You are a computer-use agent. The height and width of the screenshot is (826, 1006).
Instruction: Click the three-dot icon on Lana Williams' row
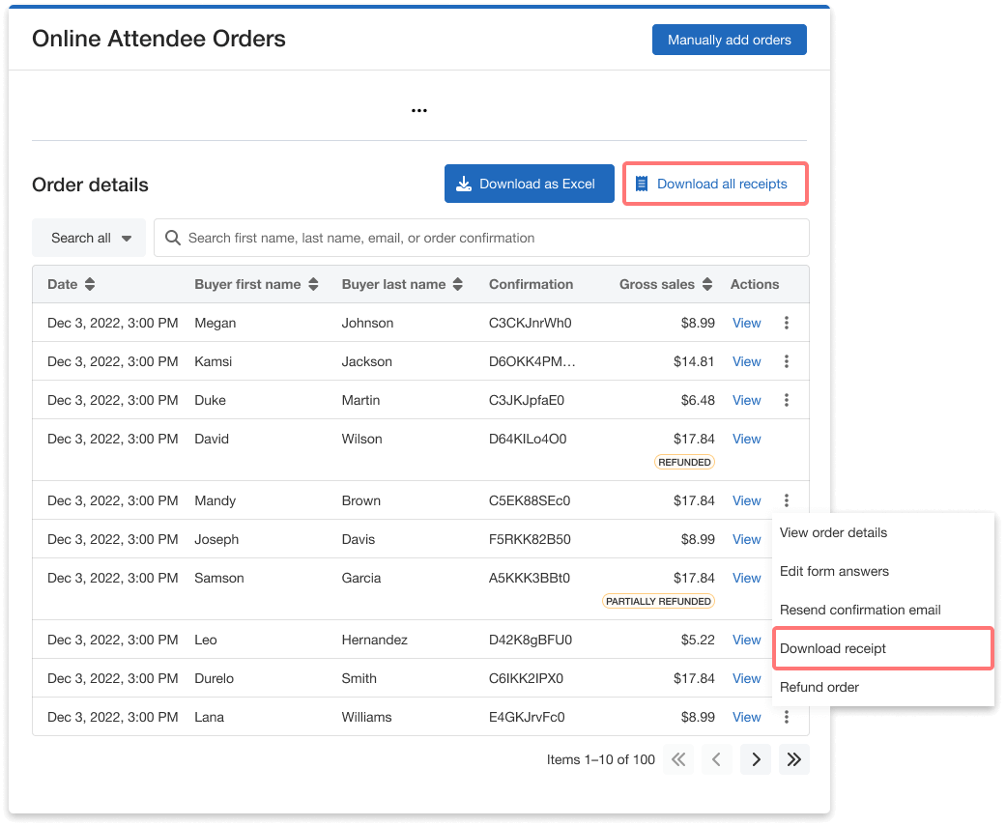(787, 718)
